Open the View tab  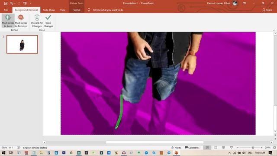click(x=62, y=10)
